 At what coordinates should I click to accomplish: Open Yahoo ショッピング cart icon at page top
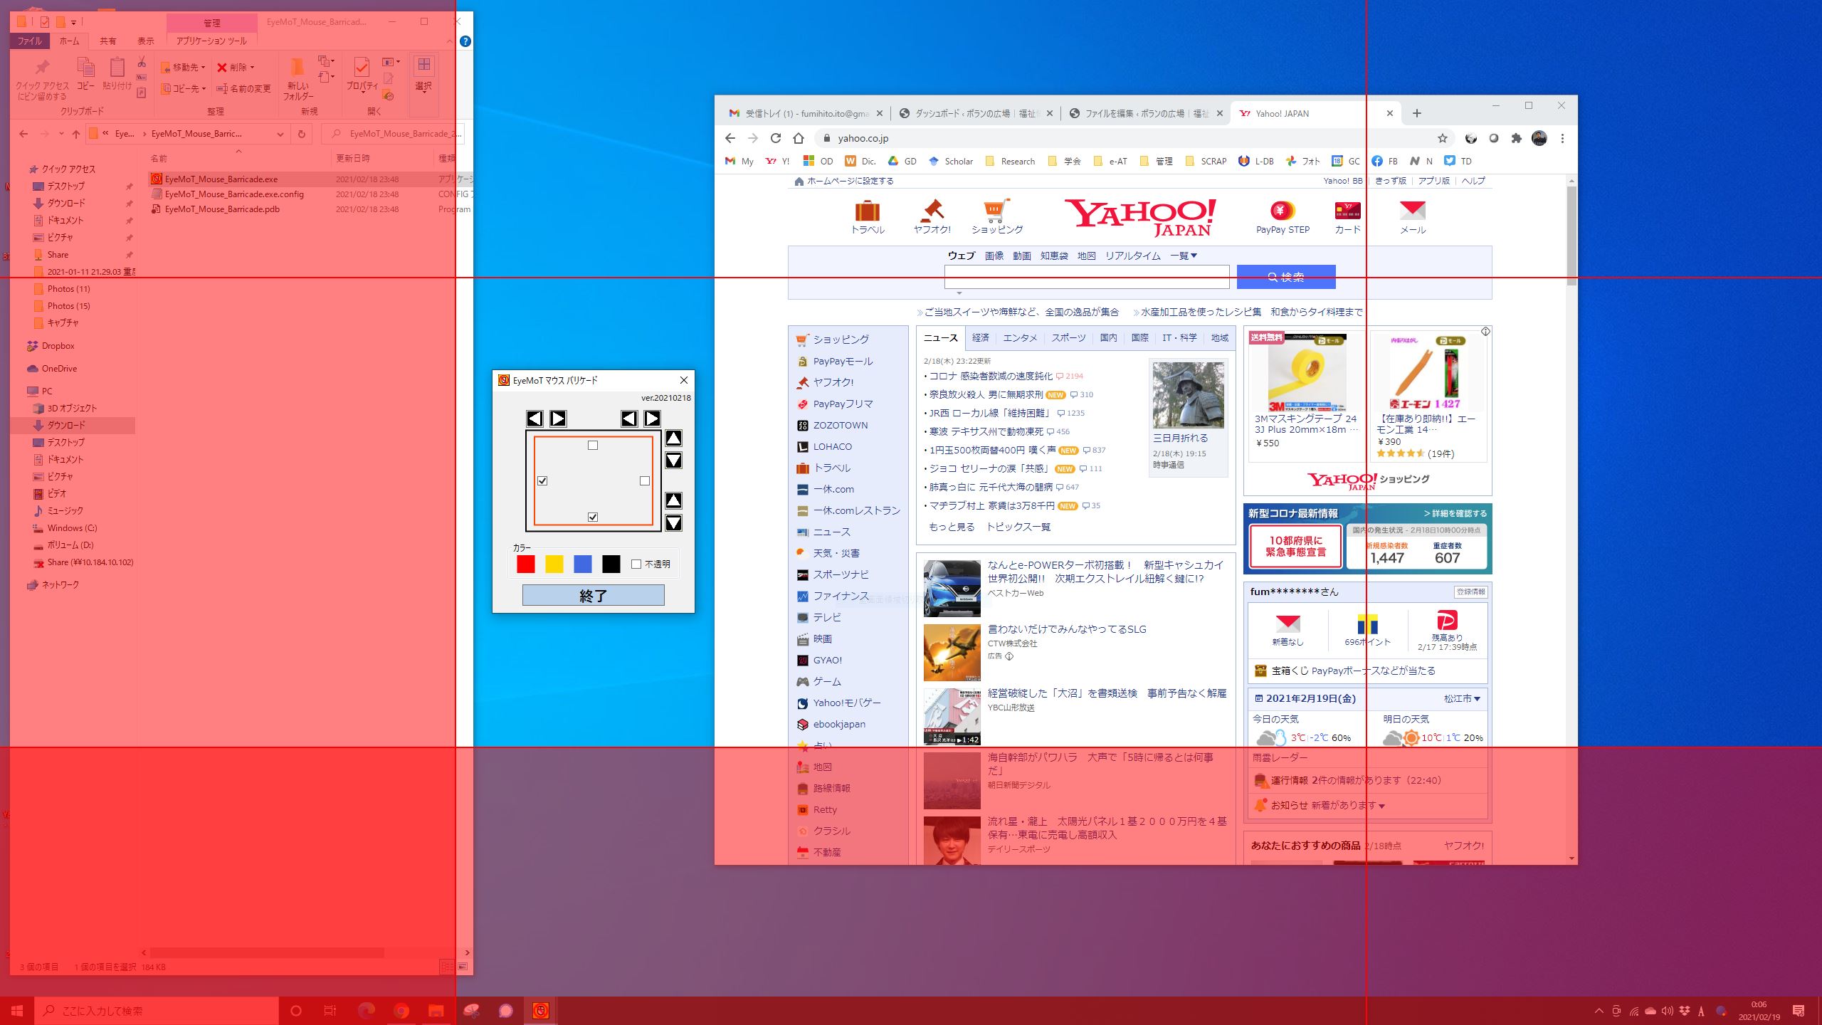(x=996, y=211)
